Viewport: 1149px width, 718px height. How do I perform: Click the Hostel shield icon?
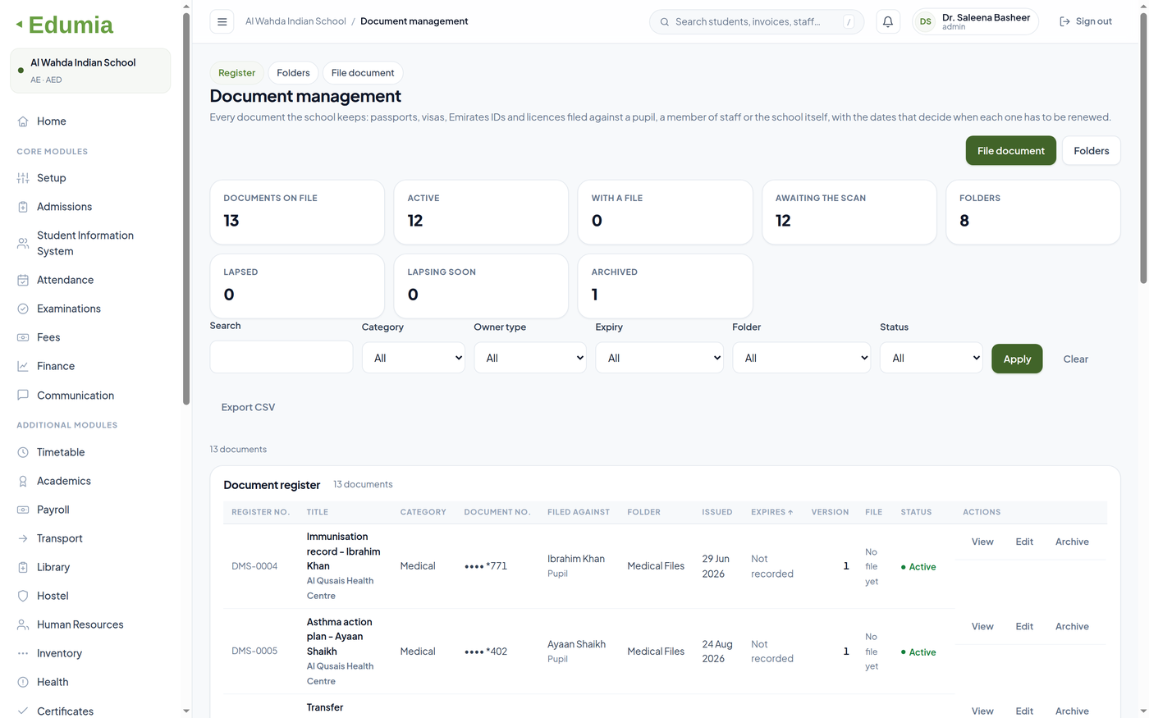[x=23, y=596]
